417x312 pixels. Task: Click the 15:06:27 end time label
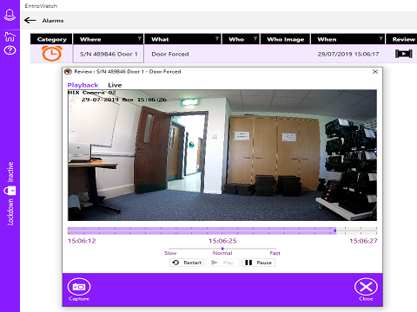point(363,241)
